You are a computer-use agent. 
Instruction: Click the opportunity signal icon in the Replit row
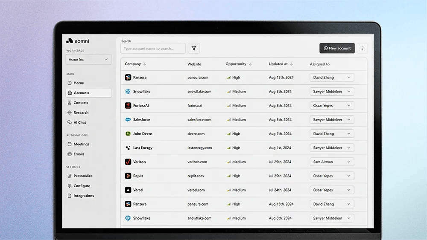pyautogui.click(x=229, y=176)
